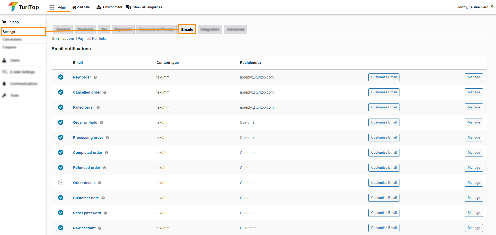
Task: Toggle the Order details manual-send status icon
Action: tap(61, 183)
